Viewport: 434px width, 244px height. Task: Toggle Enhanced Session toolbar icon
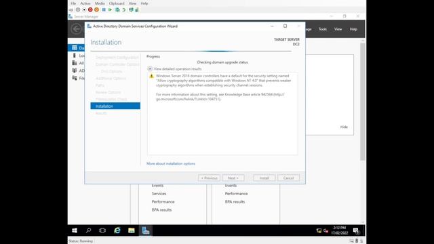pos(131,9)
